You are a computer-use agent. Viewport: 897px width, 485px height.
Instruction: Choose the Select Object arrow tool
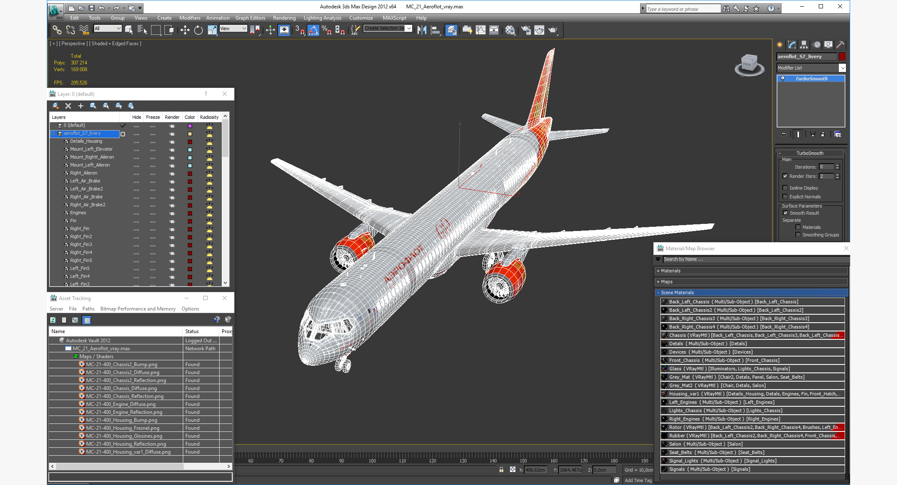[129, 30]
